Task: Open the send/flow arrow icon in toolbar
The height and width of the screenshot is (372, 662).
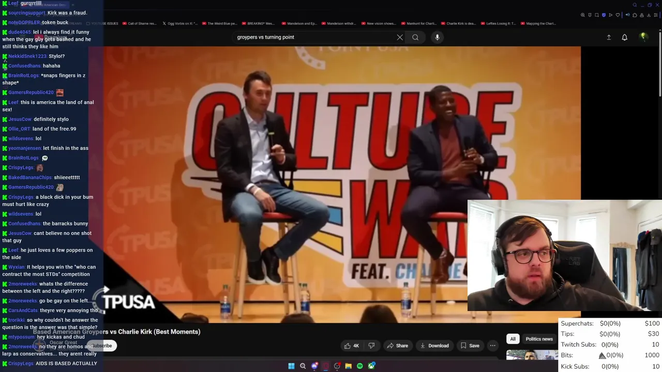Action: click(x=611, y=15)
